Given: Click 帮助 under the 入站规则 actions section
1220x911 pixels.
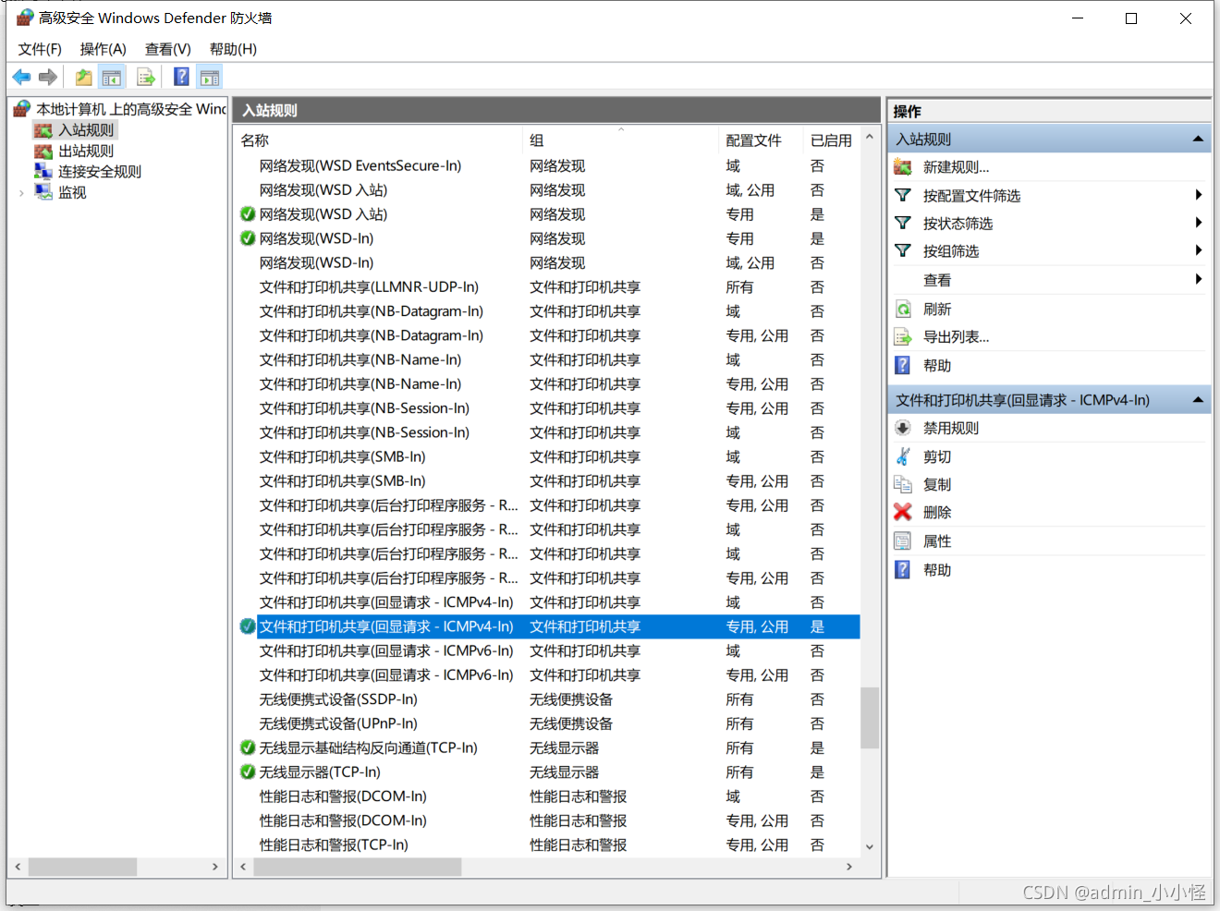Looking at the screenshot, I should [x=937, y=366].
